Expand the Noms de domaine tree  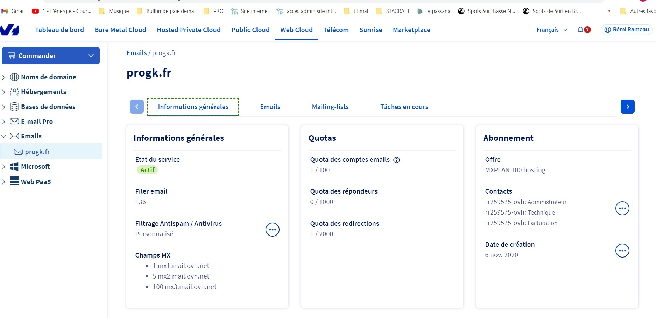pos(4,77)
